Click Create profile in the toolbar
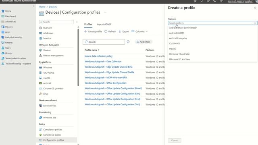The image size is (258, 145). 93,31
